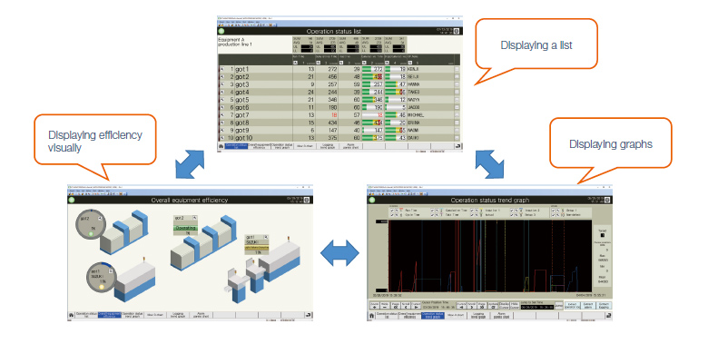708x344 pixels.
Task: Click clock settings icon in Operation status list header
Action: pos(457,31)
